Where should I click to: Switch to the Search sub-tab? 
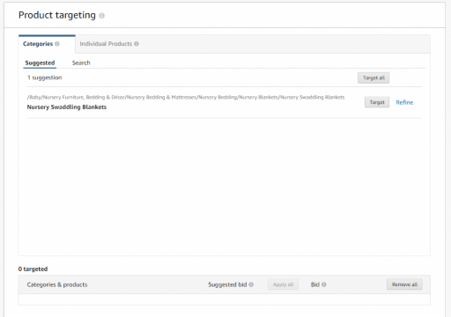click(81, 63)
